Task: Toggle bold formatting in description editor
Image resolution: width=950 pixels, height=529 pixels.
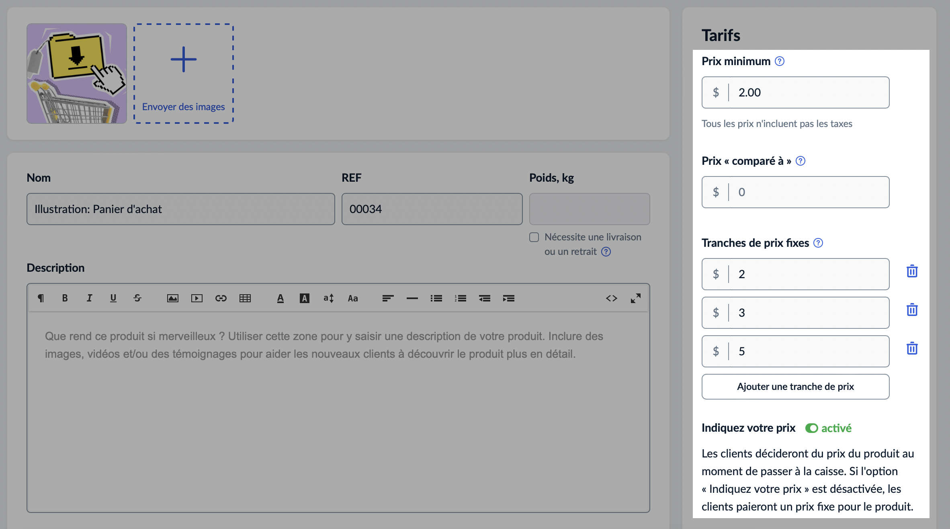Action: (x=65, y=298)
